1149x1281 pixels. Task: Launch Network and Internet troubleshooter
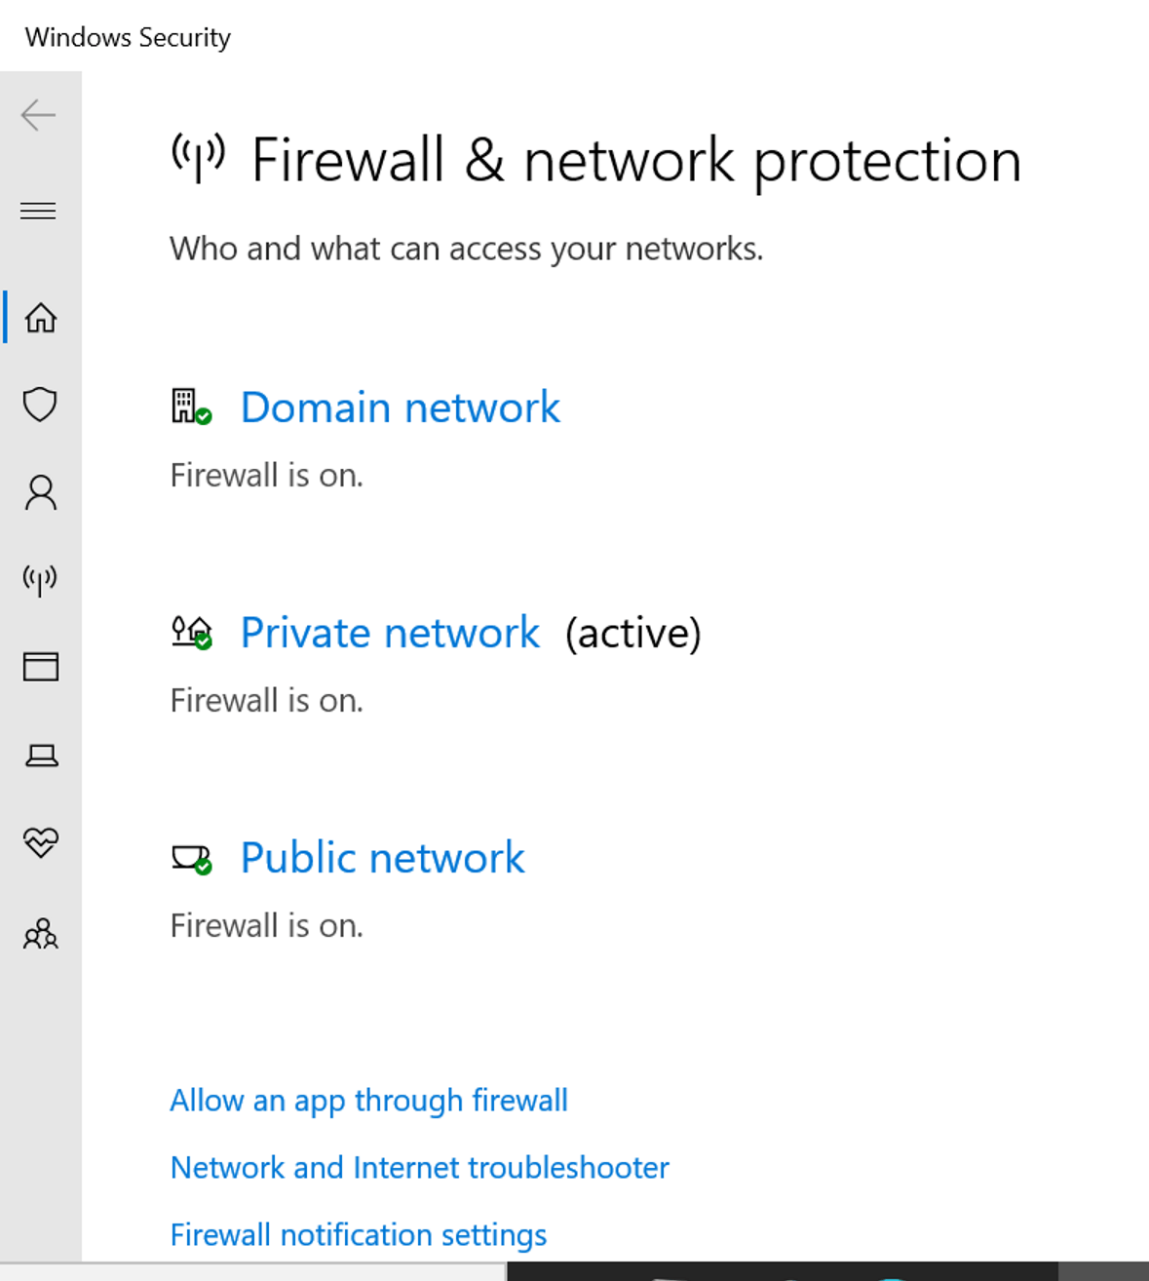[420, 1168]
